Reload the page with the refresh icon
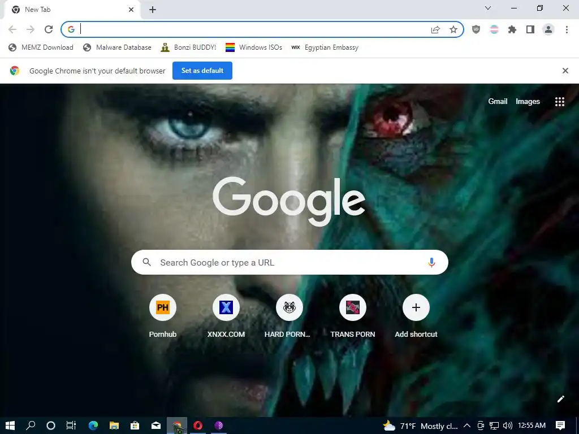Viewport: 579px width, 434px height. pos(49,29)
